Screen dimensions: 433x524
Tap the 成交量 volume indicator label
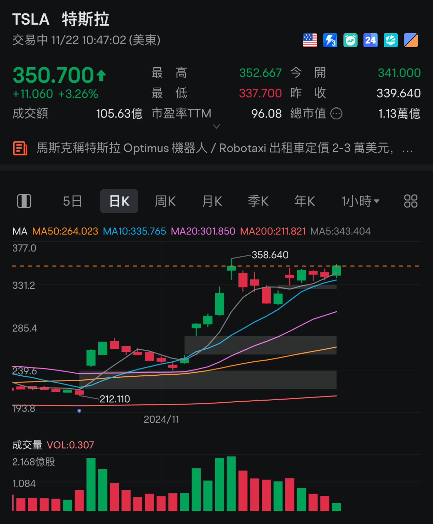27,445
